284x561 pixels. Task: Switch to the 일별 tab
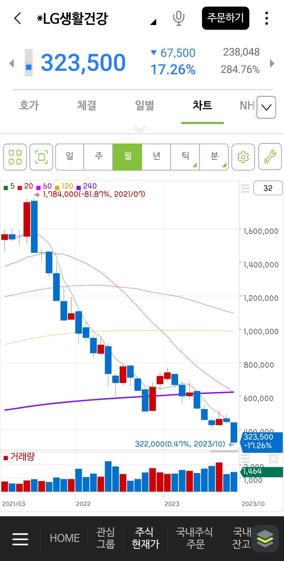pyautogui.click(x=144, y=105)
